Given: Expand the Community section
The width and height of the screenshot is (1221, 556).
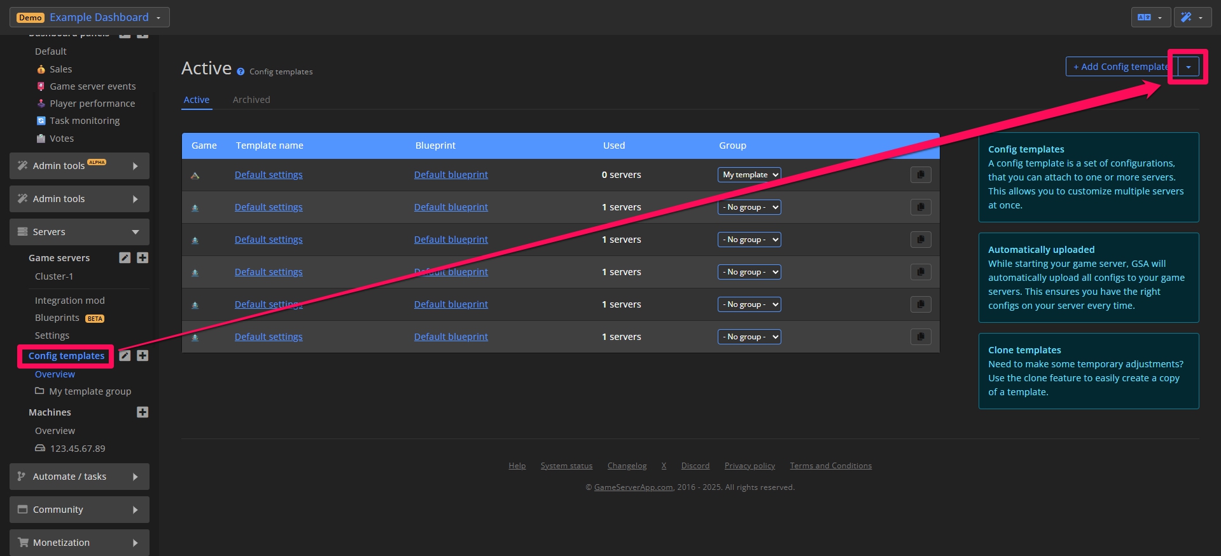Looking at the screenshot, I should coord(80,510).
